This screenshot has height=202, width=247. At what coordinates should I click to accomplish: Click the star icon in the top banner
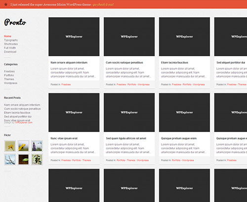pyautogui.click(x=6, y=4)
